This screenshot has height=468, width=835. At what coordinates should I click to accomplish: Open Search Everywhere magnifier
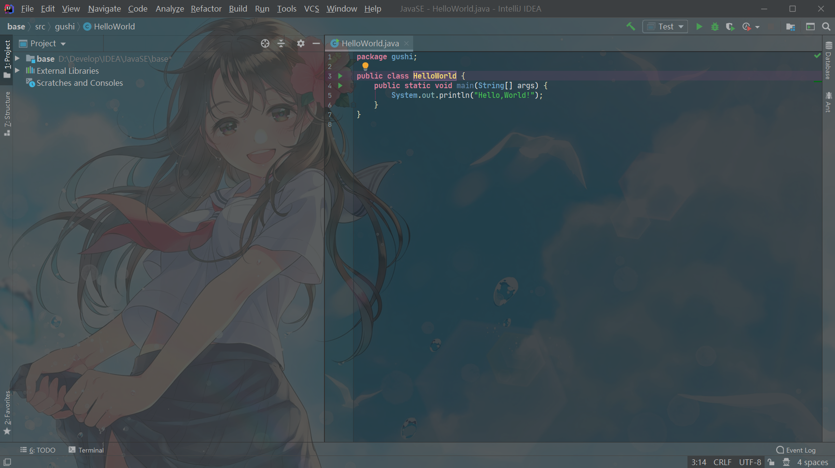[x=826, y=27]
